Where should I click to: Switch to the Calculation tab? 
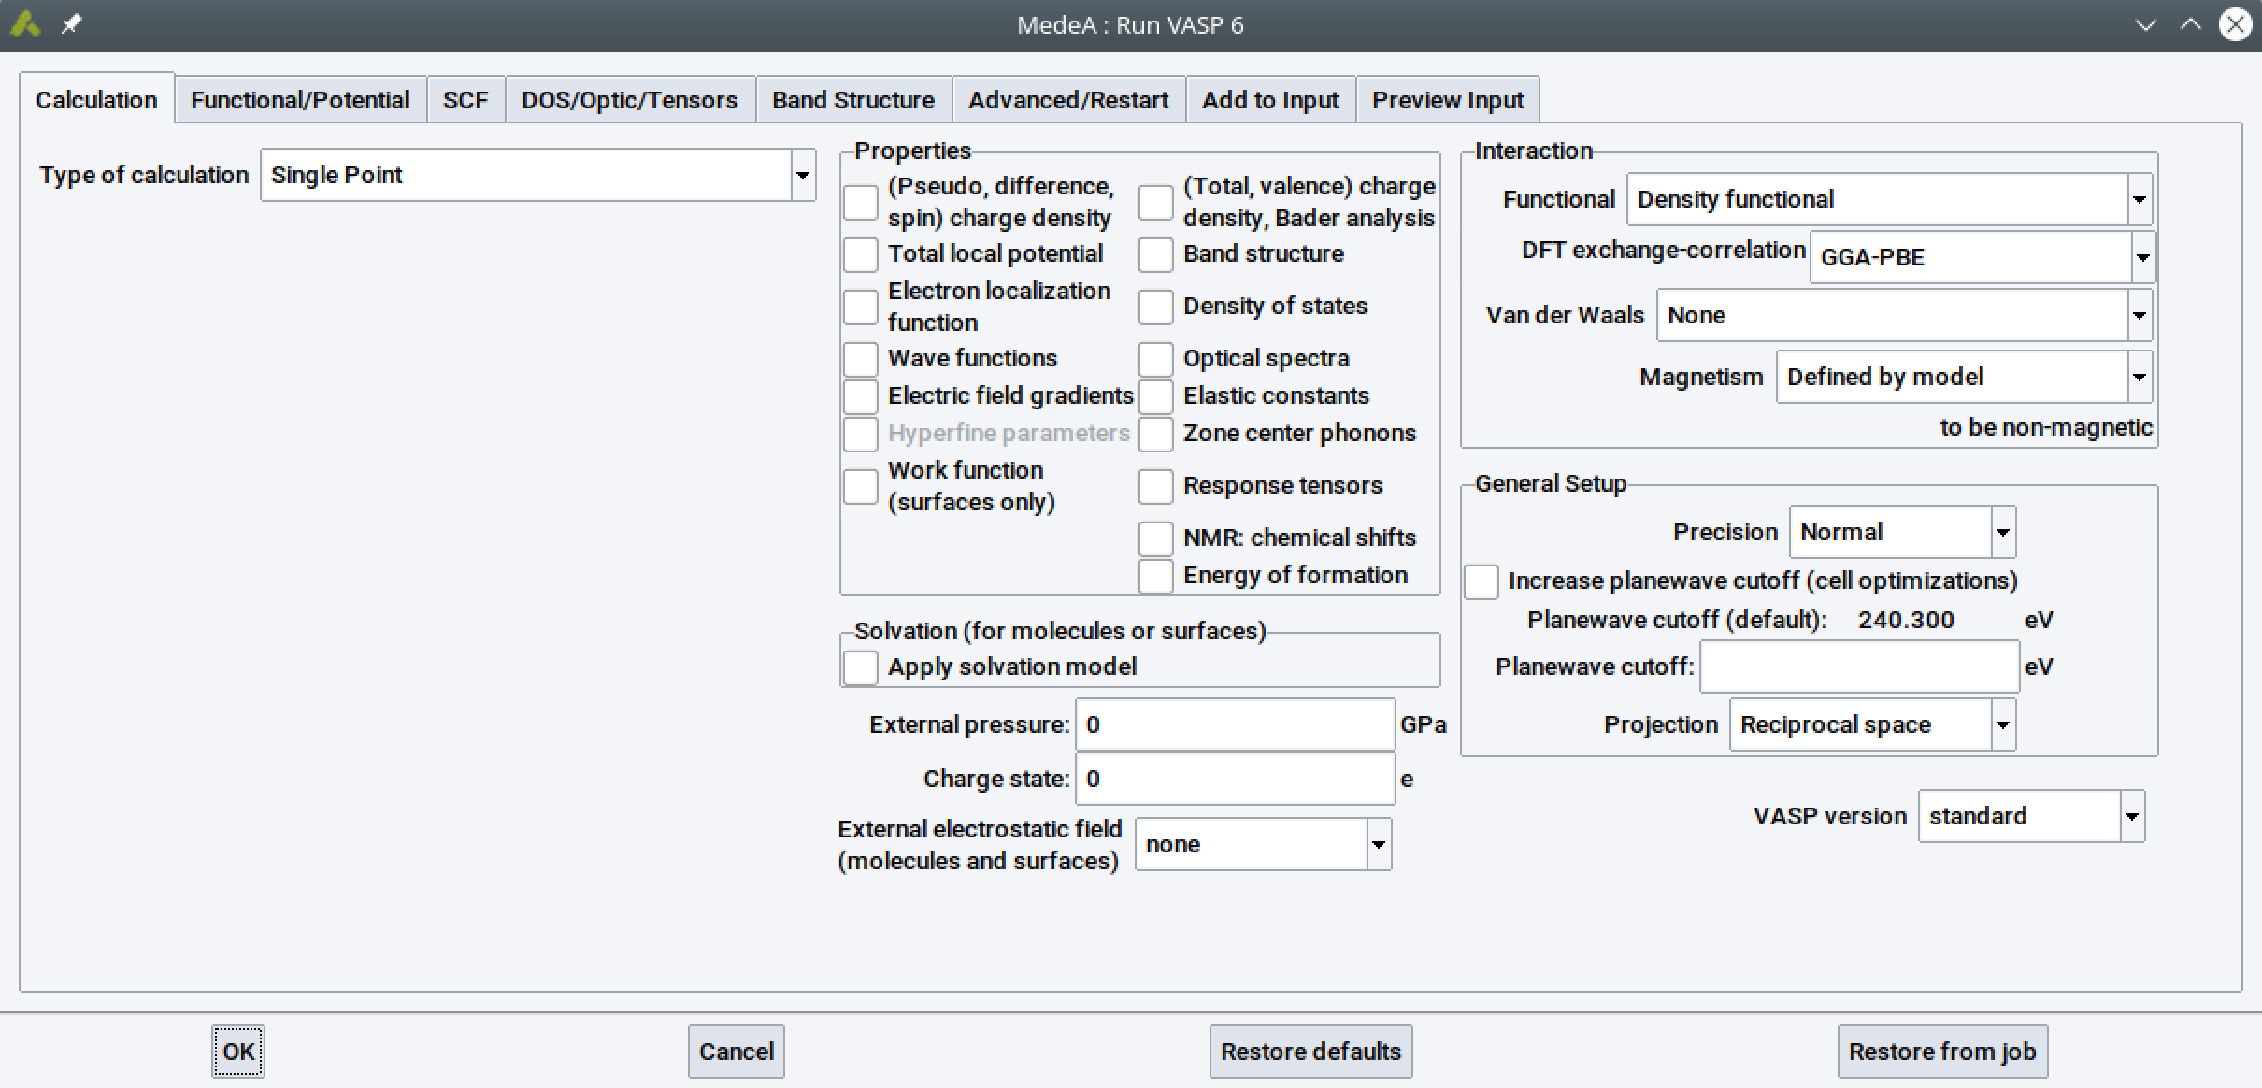point(96,100)
